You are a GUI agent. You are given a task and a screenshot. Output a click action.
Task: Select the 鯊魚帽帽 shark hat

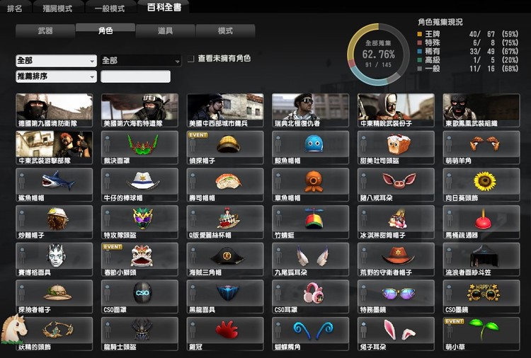[55, 185]
